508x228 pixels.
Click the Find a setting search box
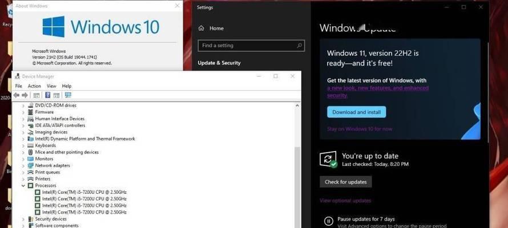point(251,46)
